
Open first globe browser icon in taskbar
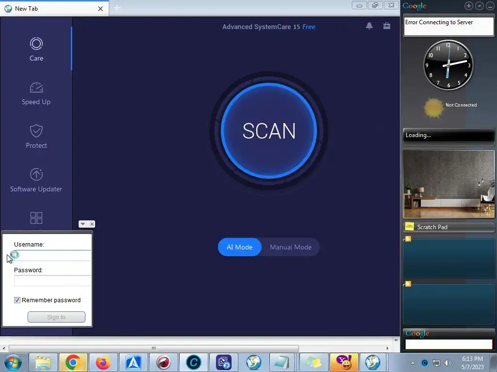tap(253, 362)
